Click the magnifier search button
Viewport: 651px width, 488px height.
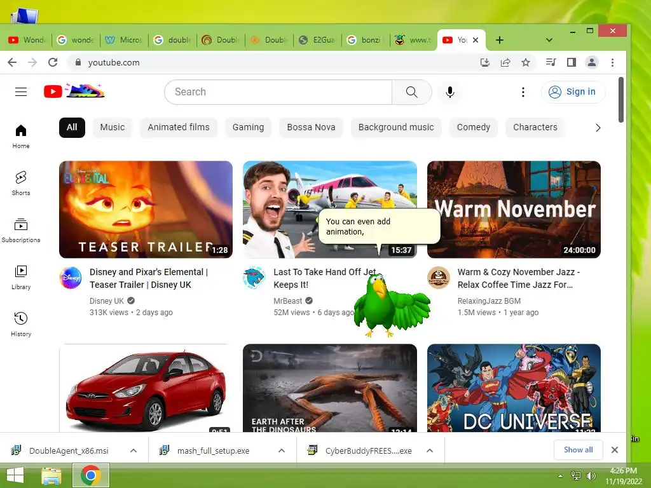click(x=411, y=91)
